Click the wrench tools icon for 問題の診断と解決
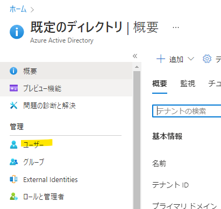This screenshot has height=209, width=221. click(x=13, y=106)
